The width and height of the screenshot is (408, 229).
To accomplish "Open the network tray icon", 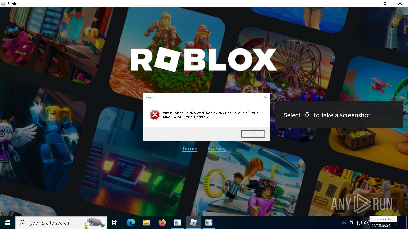I will tap(359, 223).
